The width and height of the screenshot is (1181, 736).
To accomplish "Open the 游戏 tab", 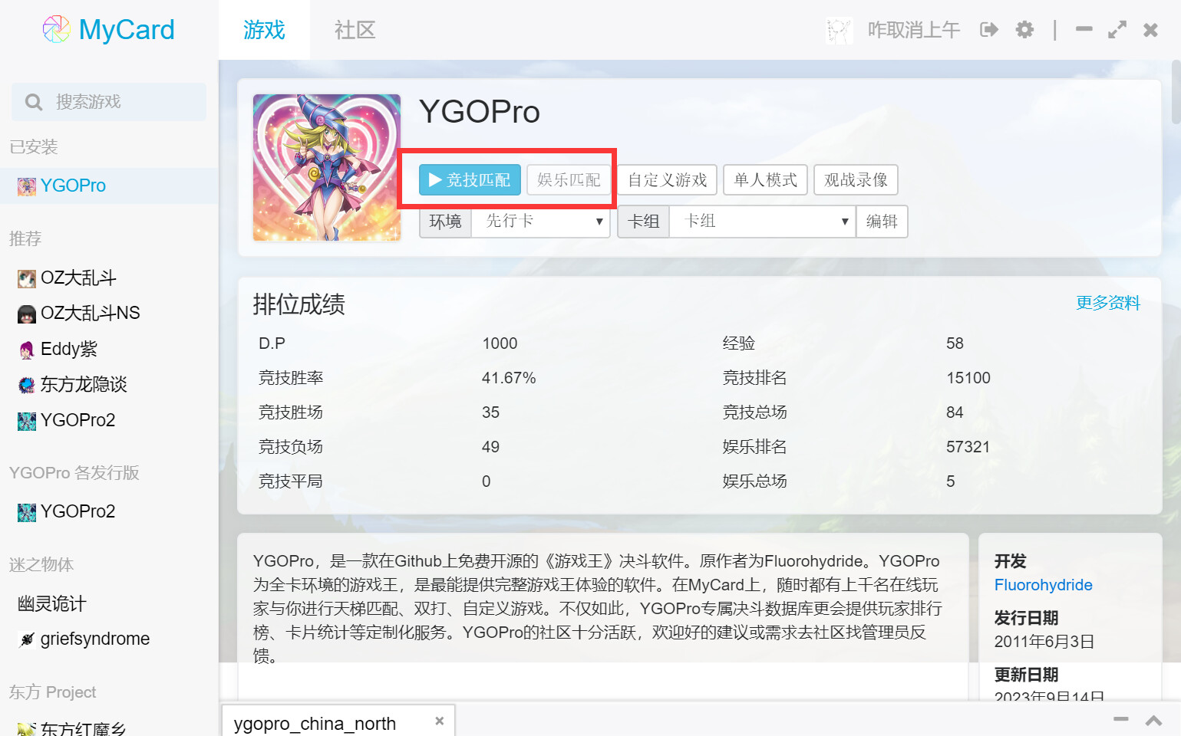I will pyautogui.click(x=264, y=30).
